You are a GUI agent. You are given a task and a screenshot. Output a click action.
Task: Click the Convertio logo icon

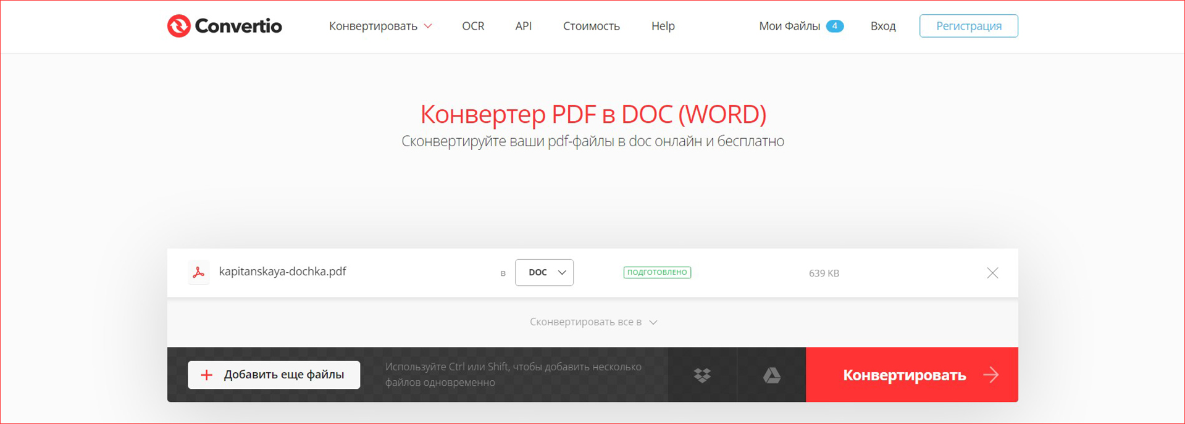tap(179, 26)
